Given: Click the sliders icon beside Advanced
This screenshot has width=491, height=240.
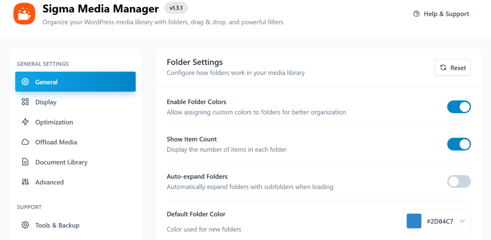Looking at the screenshot, I should pyautogui.click(x=25, y=182).
